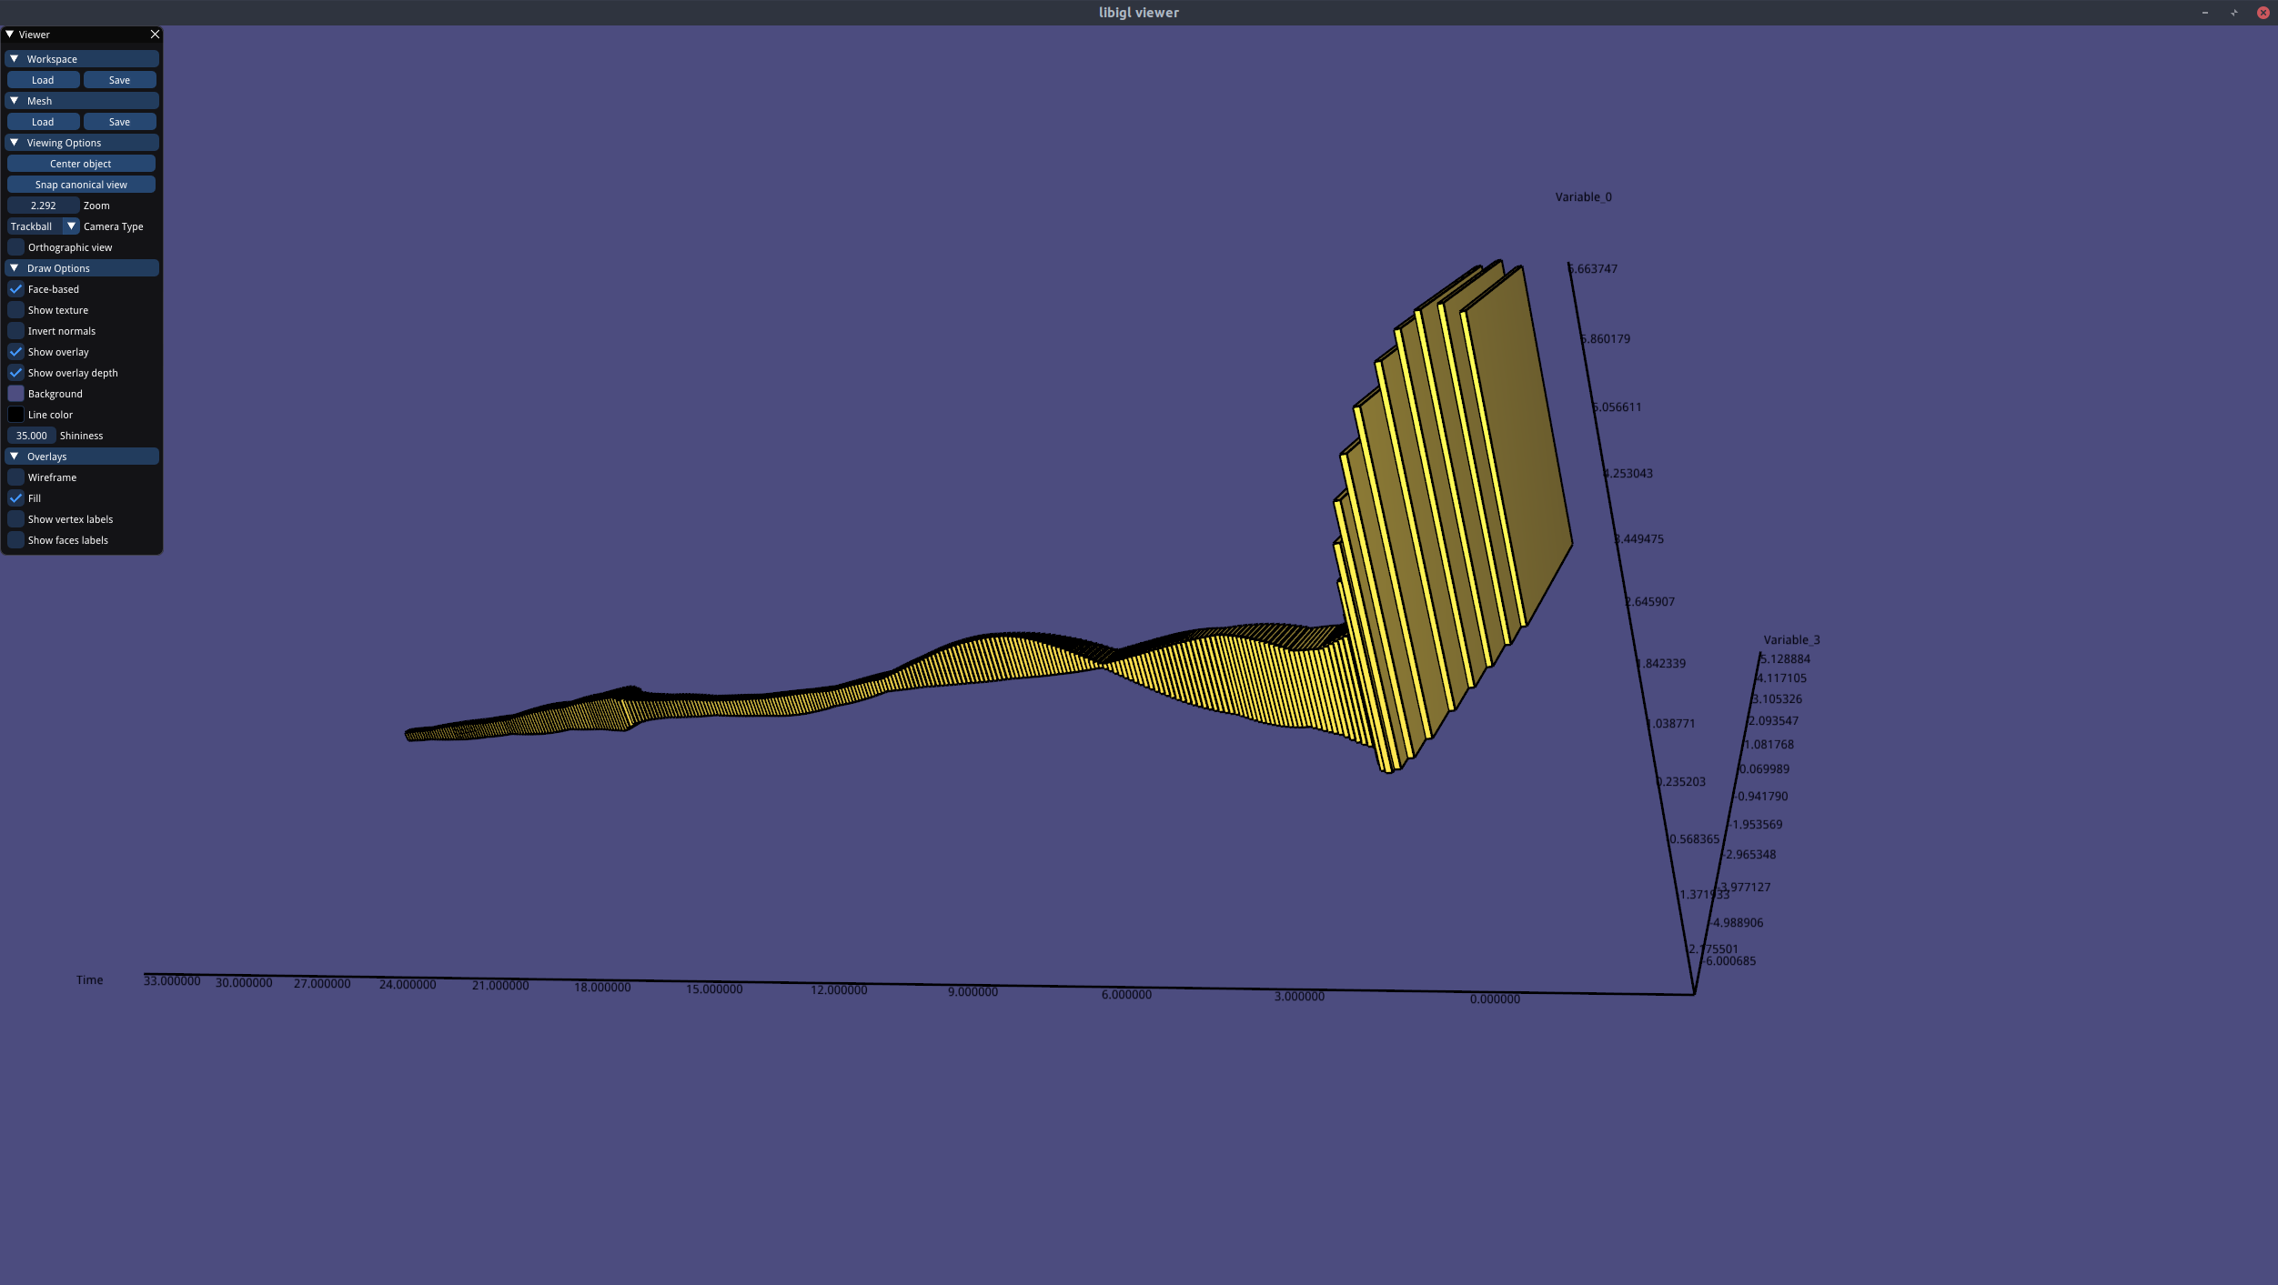
Task: Click the Shininess value field 35.000
Action: (32, 436)
